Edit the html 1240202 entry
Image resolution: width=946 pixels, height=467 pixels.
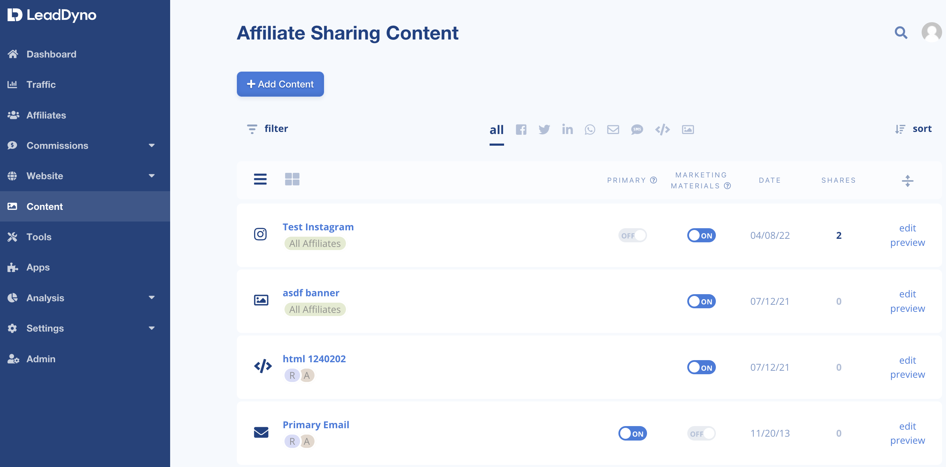908,360
